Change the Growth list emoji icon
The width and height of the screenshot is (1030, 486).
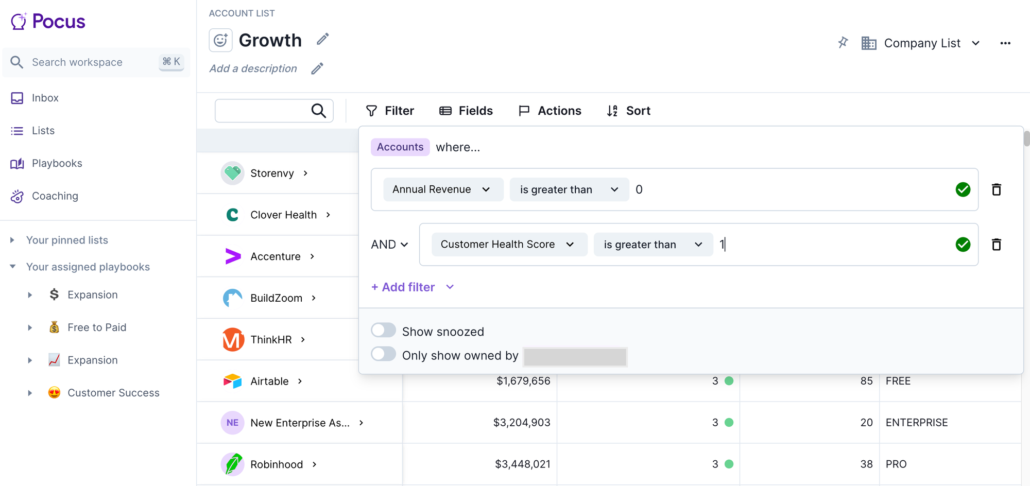tap(220, 40)
